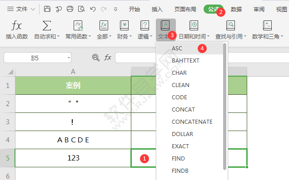The height and width of the screenshot is (180, 289).
Task: Expand the 自动求和 dropdown
Action: click(x=58, y=36)
